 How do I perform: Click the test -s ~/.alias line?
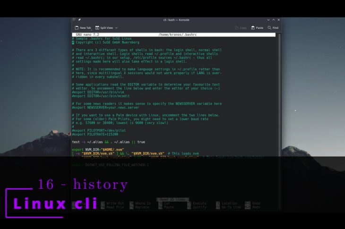108,142
